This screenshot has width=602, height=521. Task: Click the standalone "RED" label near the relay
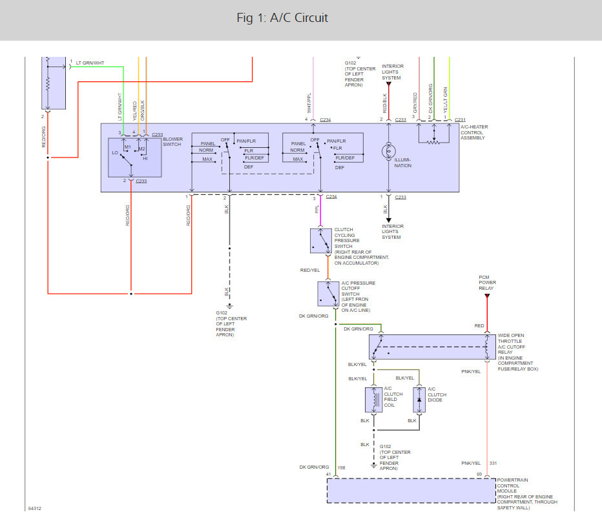(479, 326)
